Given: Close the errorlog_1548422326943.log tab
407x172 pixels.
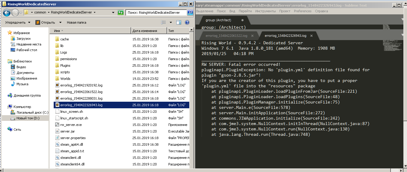Looking at the screenshot, I should coord(311,36).
